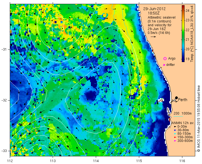Click the red 150-300m legend arrow
The width and height of the screenshot is (202, 164).
coord(175,137)
